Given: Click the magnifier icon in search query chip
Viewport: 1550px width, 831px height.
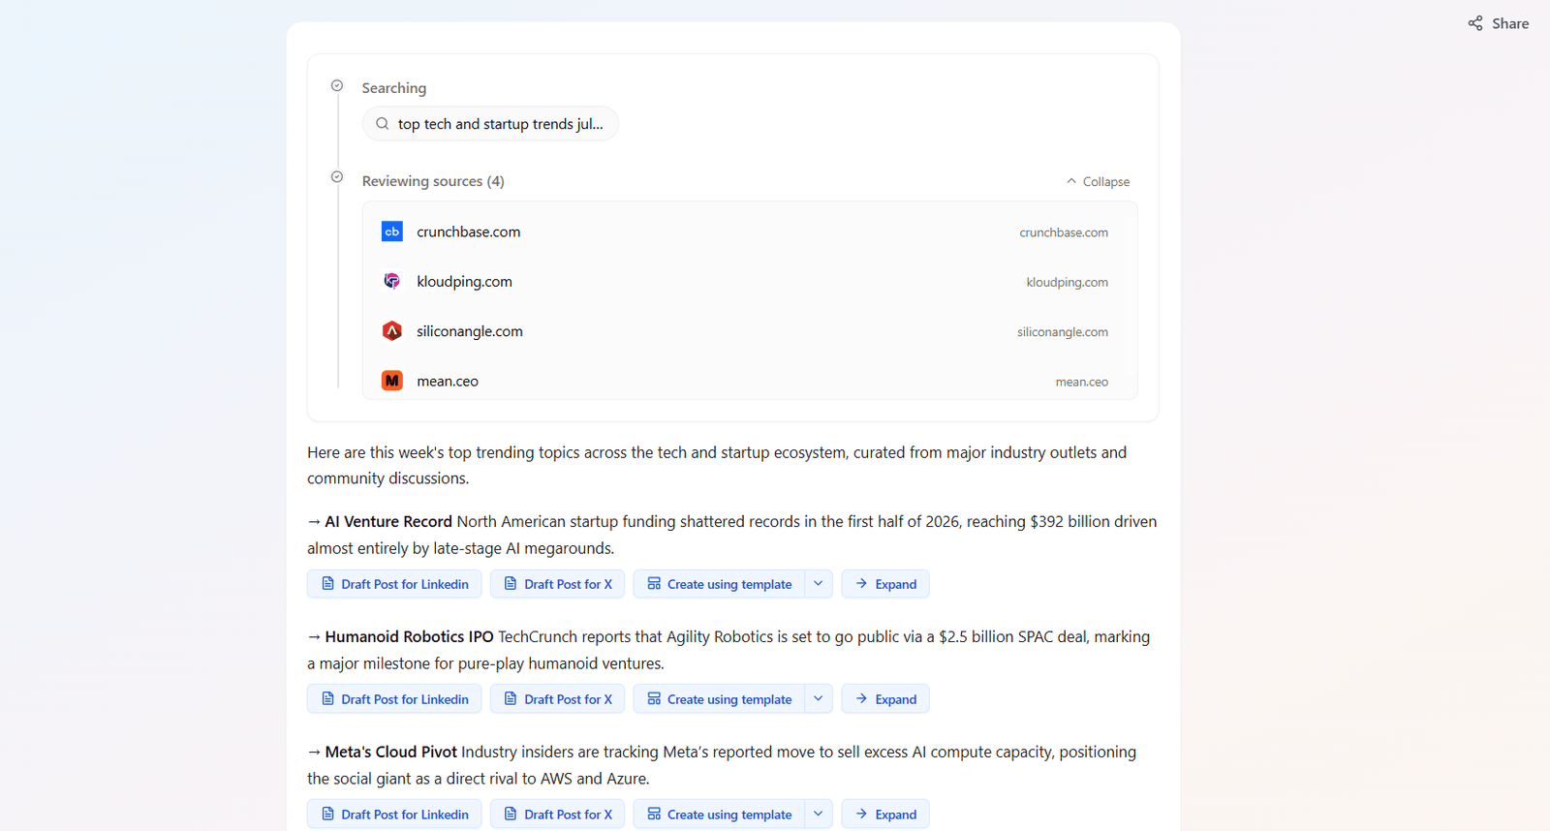Looking at the screenshot, I should 383,124.
